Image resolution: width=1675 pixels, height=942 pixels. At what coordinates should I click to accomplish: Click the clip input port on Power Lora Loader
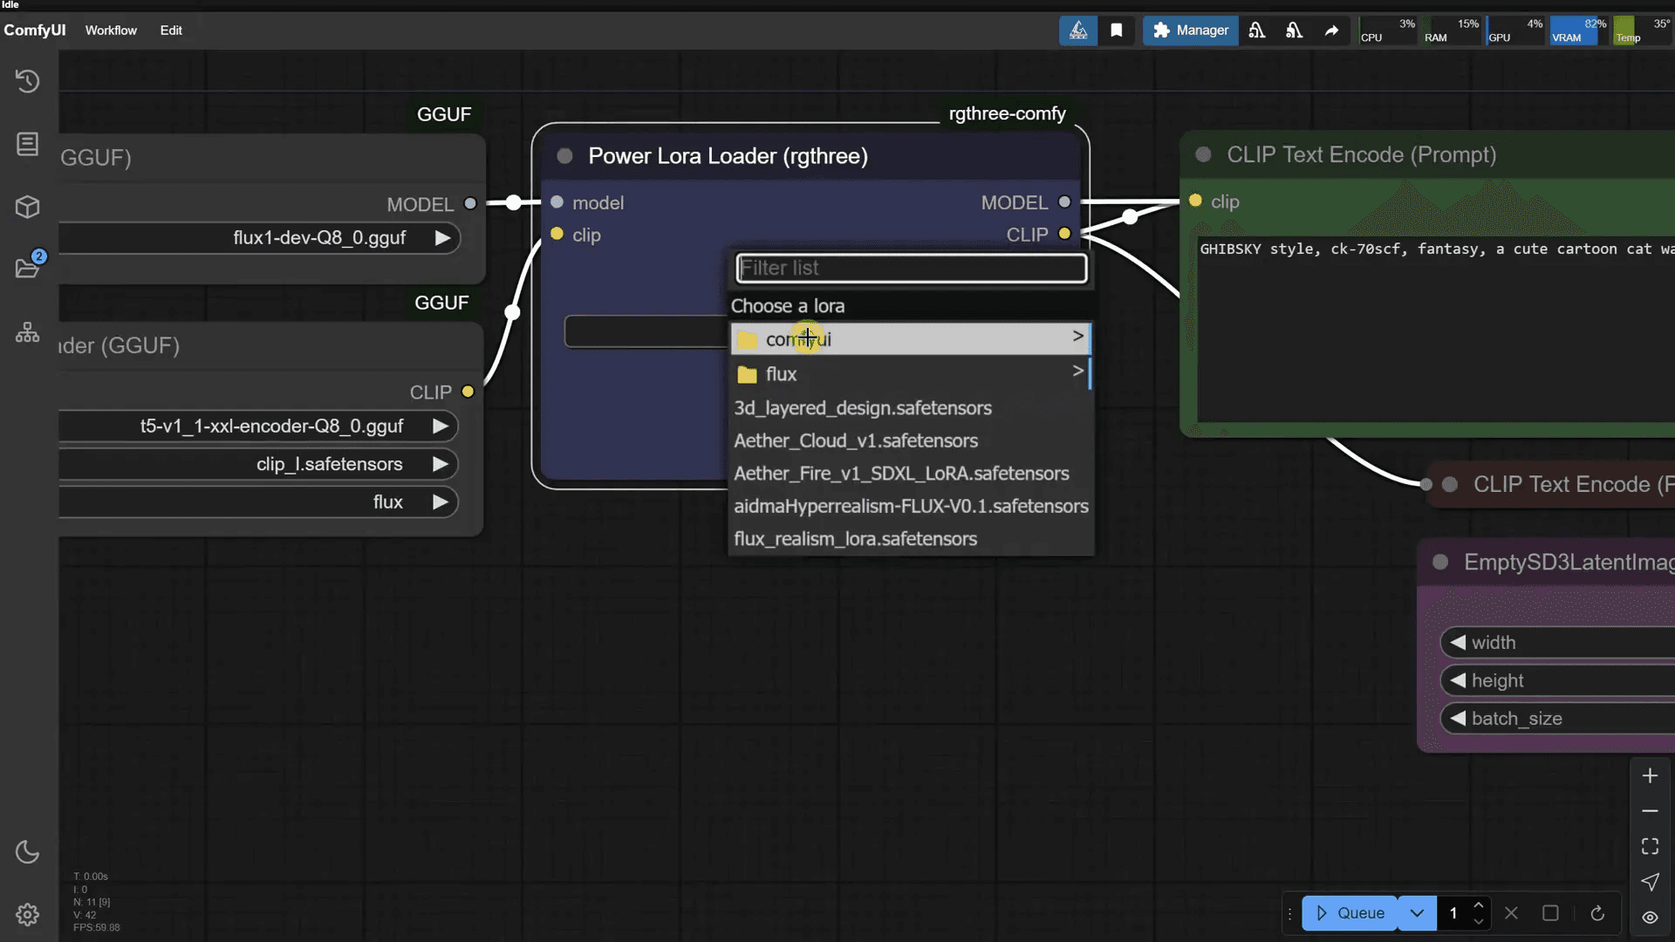tap(557, 234)
